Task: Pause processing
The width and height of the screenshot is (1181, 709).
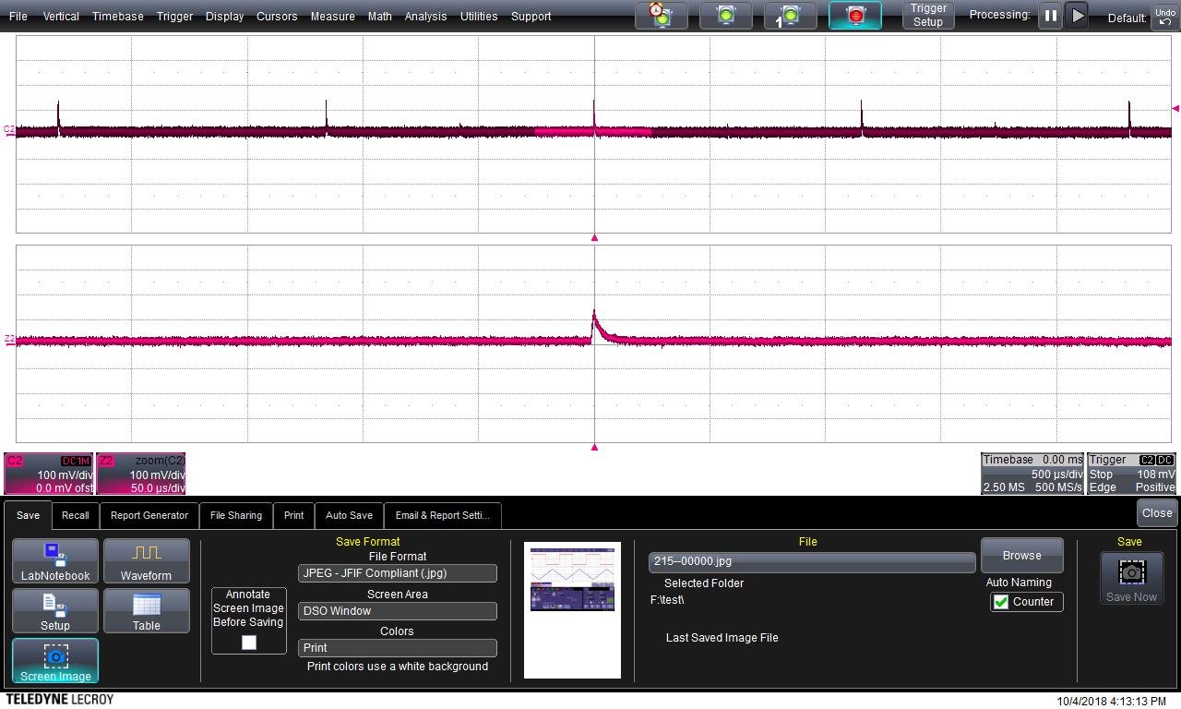Action: tap(1051, 16)
